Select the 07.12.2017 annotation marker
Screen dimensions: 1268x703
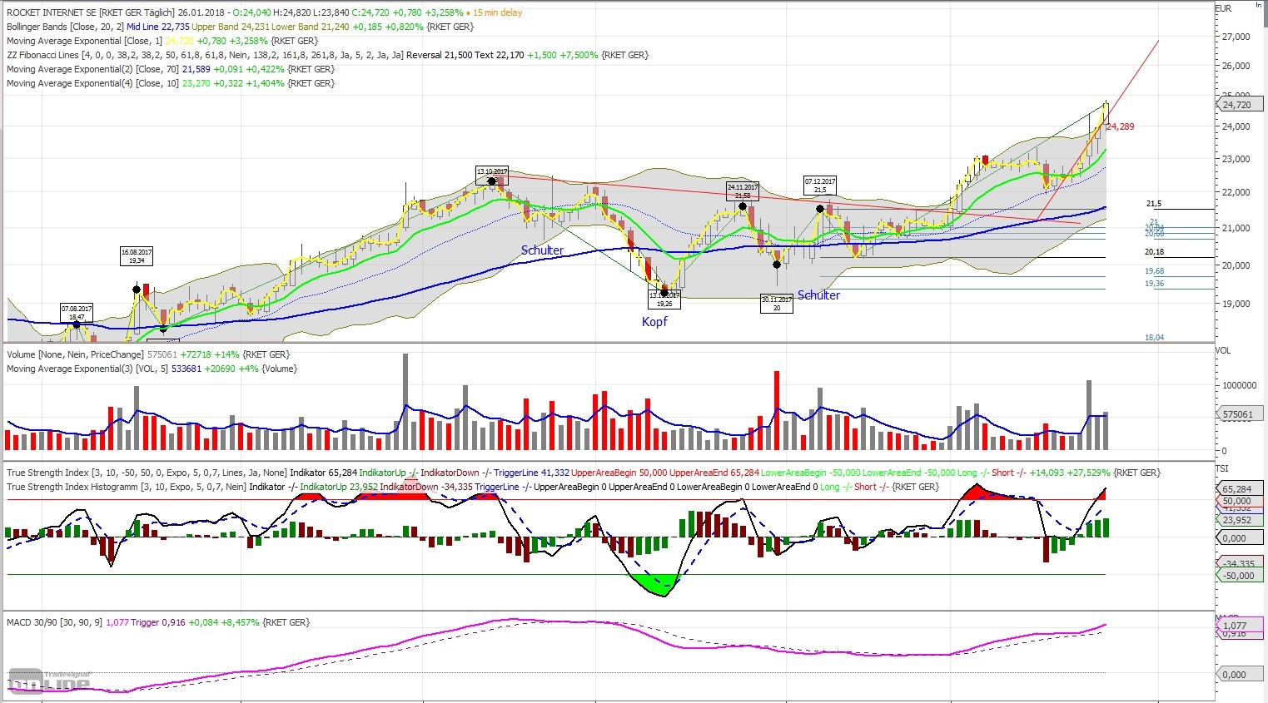(x=819, y=184)
